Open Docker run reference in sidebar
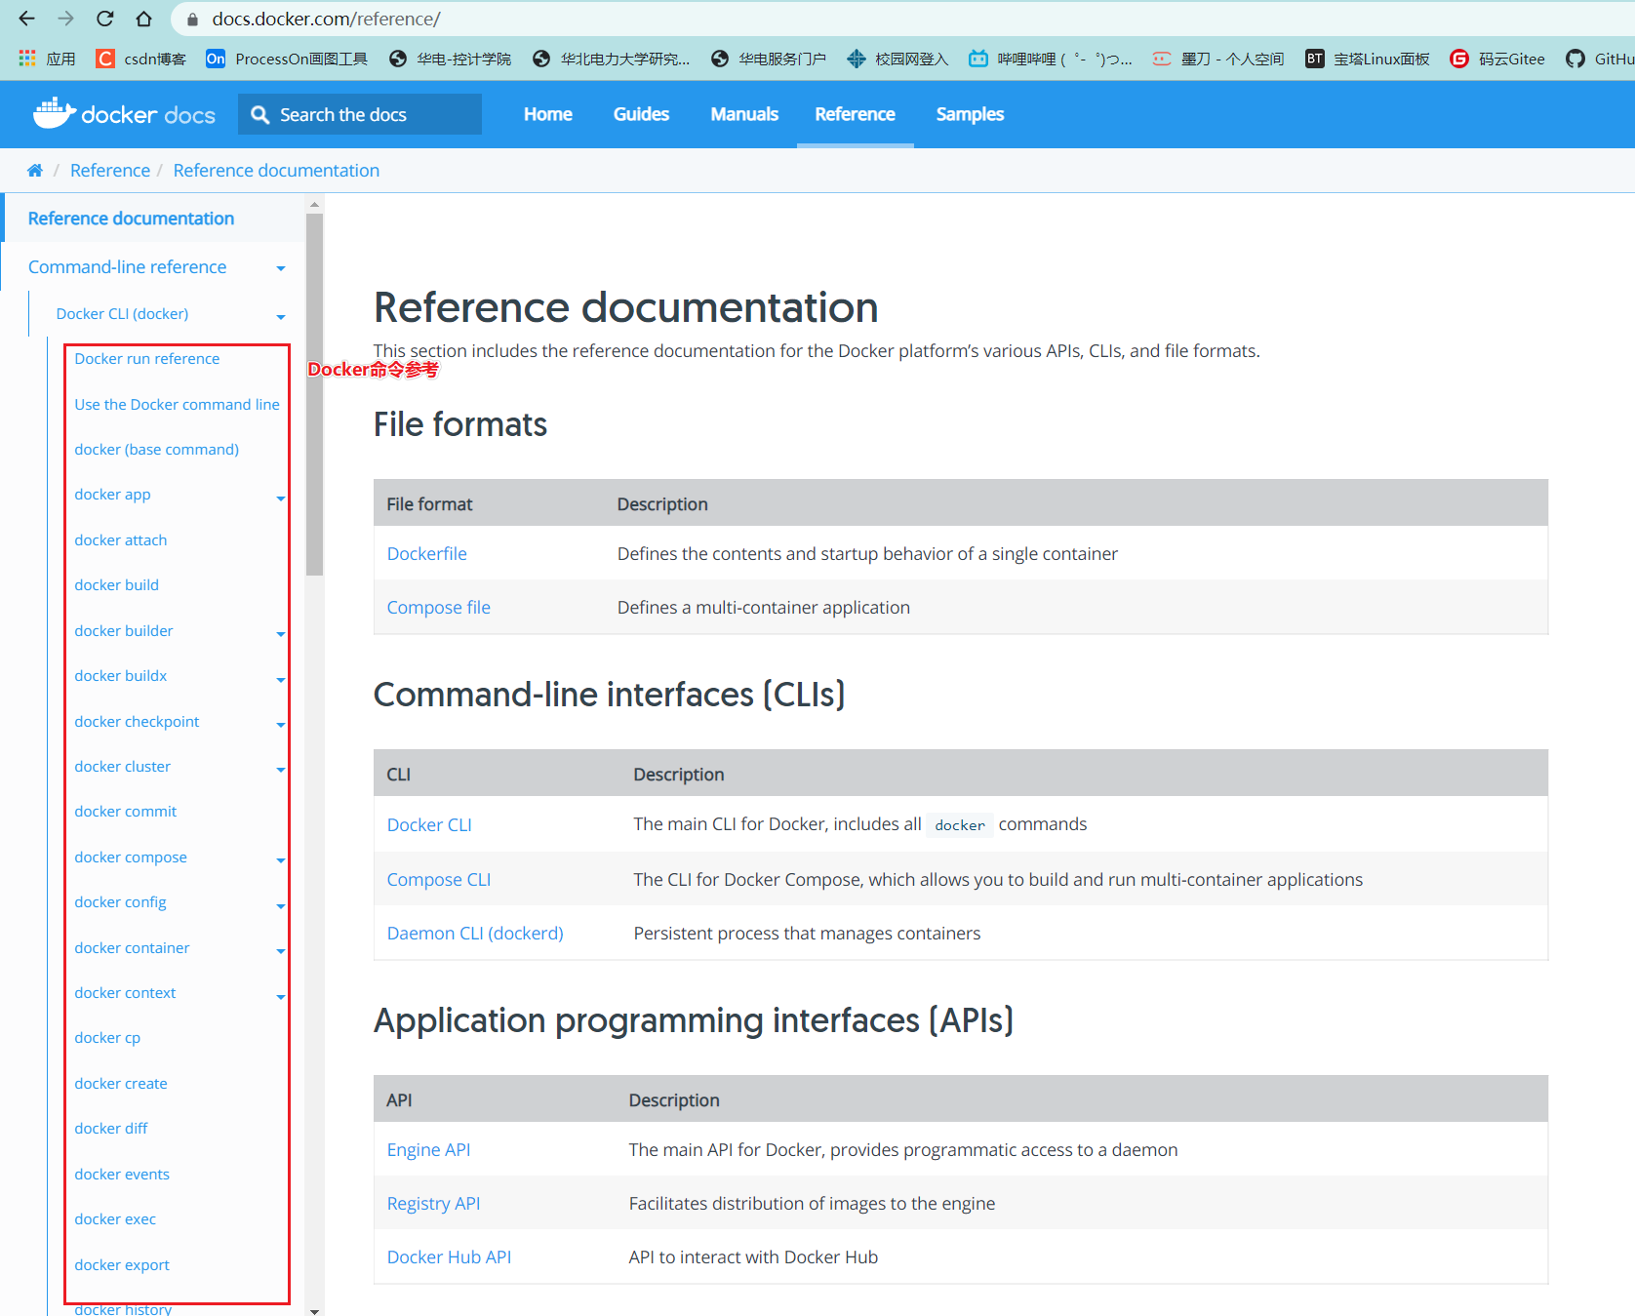 [147, 359]
